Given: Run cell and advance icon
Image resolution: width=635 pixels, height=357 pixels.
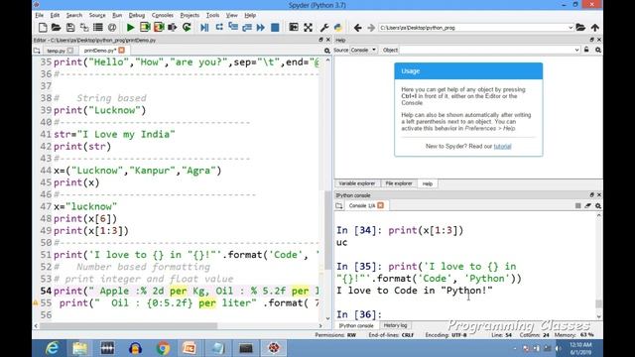Looking at the screenshot, I should click(x=159, y=28).
